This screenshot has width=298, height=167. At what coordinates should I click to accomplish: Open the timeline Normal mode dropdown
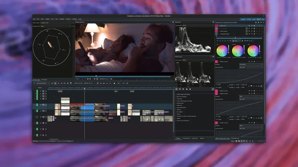[43, 83]
